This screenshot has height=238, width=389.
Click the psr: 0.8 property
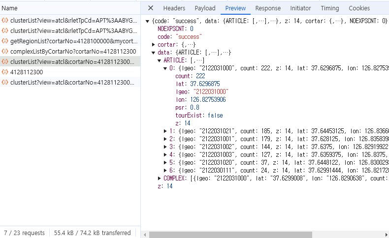[187, 108]
